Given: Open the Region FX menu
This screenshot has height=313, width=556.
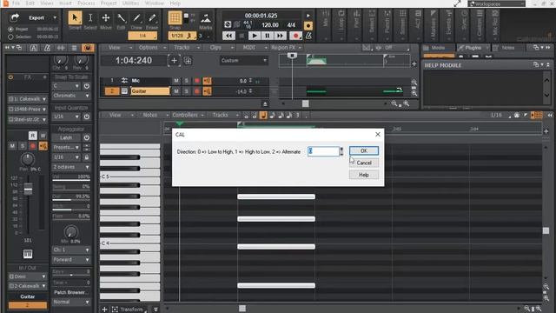Looking at the screenshot, I should [x=286, y=48].
